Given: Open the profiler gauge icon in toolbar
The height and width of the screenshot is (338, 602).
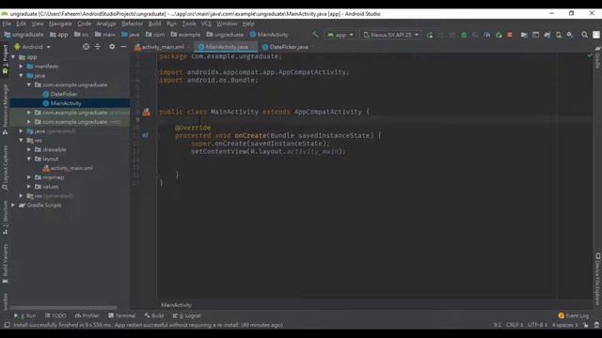Looking at the screenshot, I should click(x=487, y=35).
